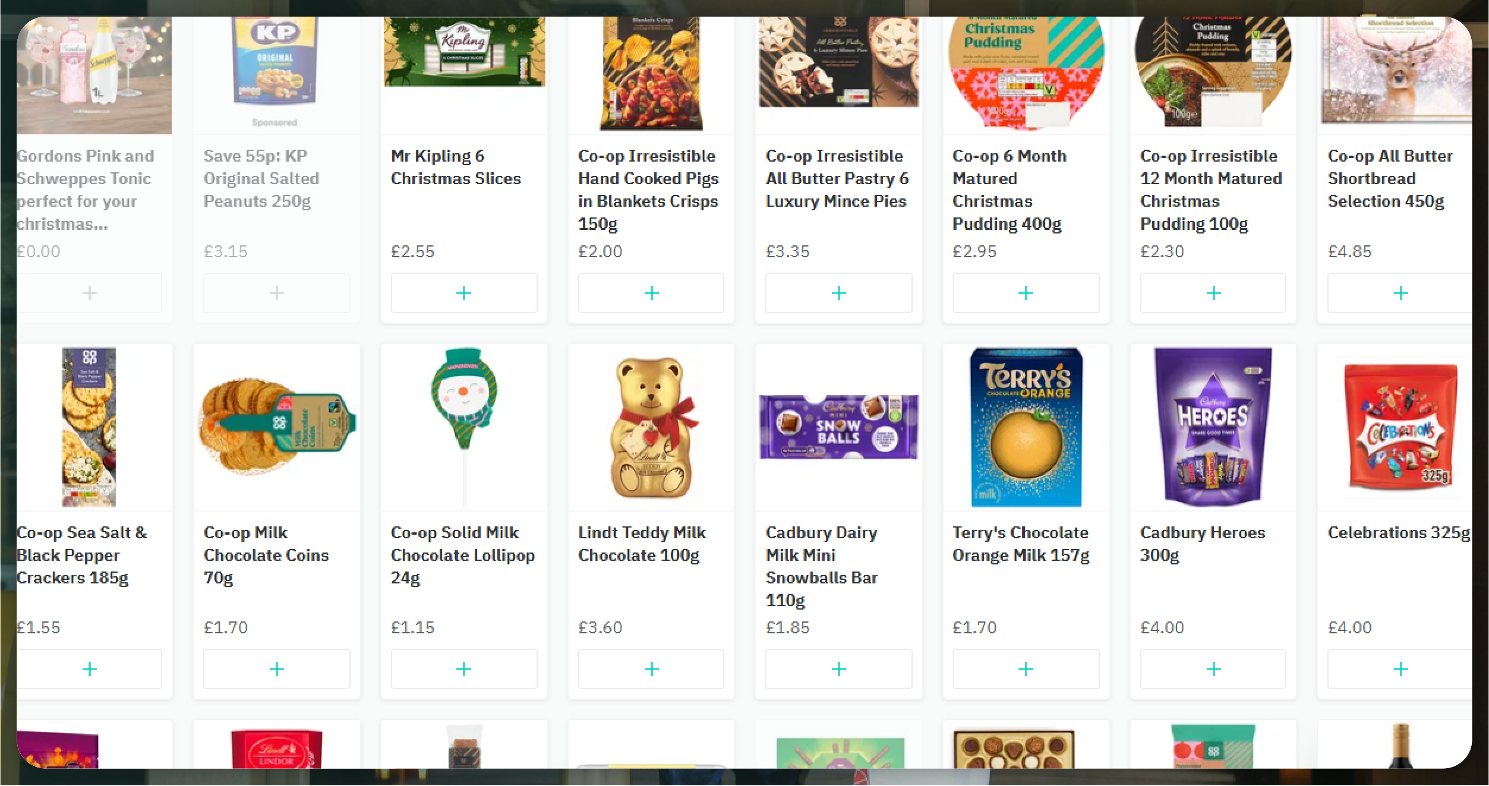Add Luxury Mince Pies with plus icon
The image size is (1489, 786).
click(838, 293)
